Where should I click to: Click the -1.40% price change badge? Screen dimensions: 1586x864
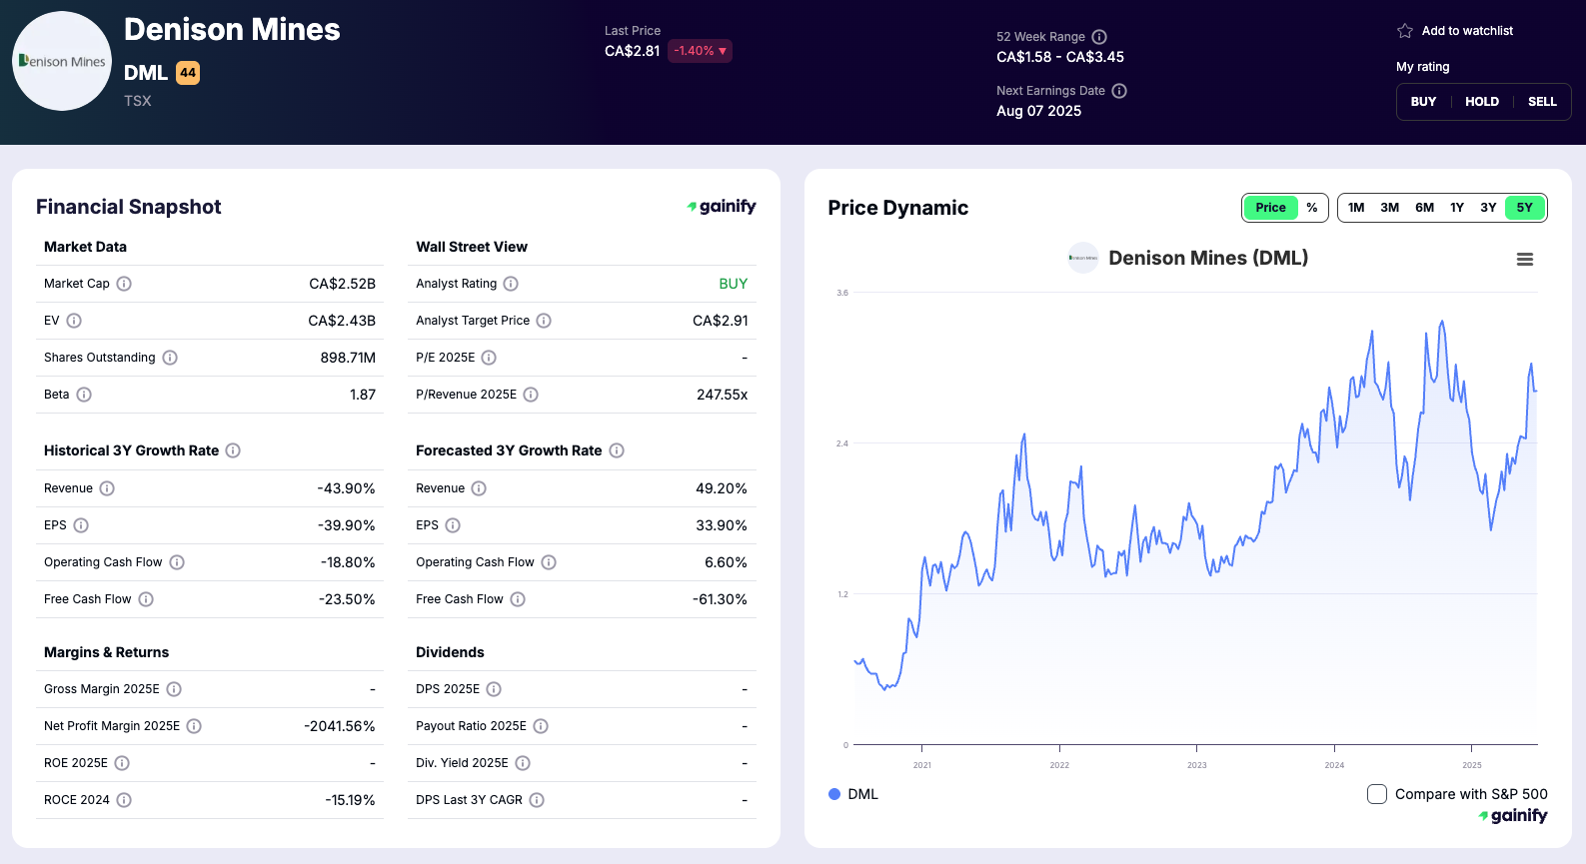[700, 51]
